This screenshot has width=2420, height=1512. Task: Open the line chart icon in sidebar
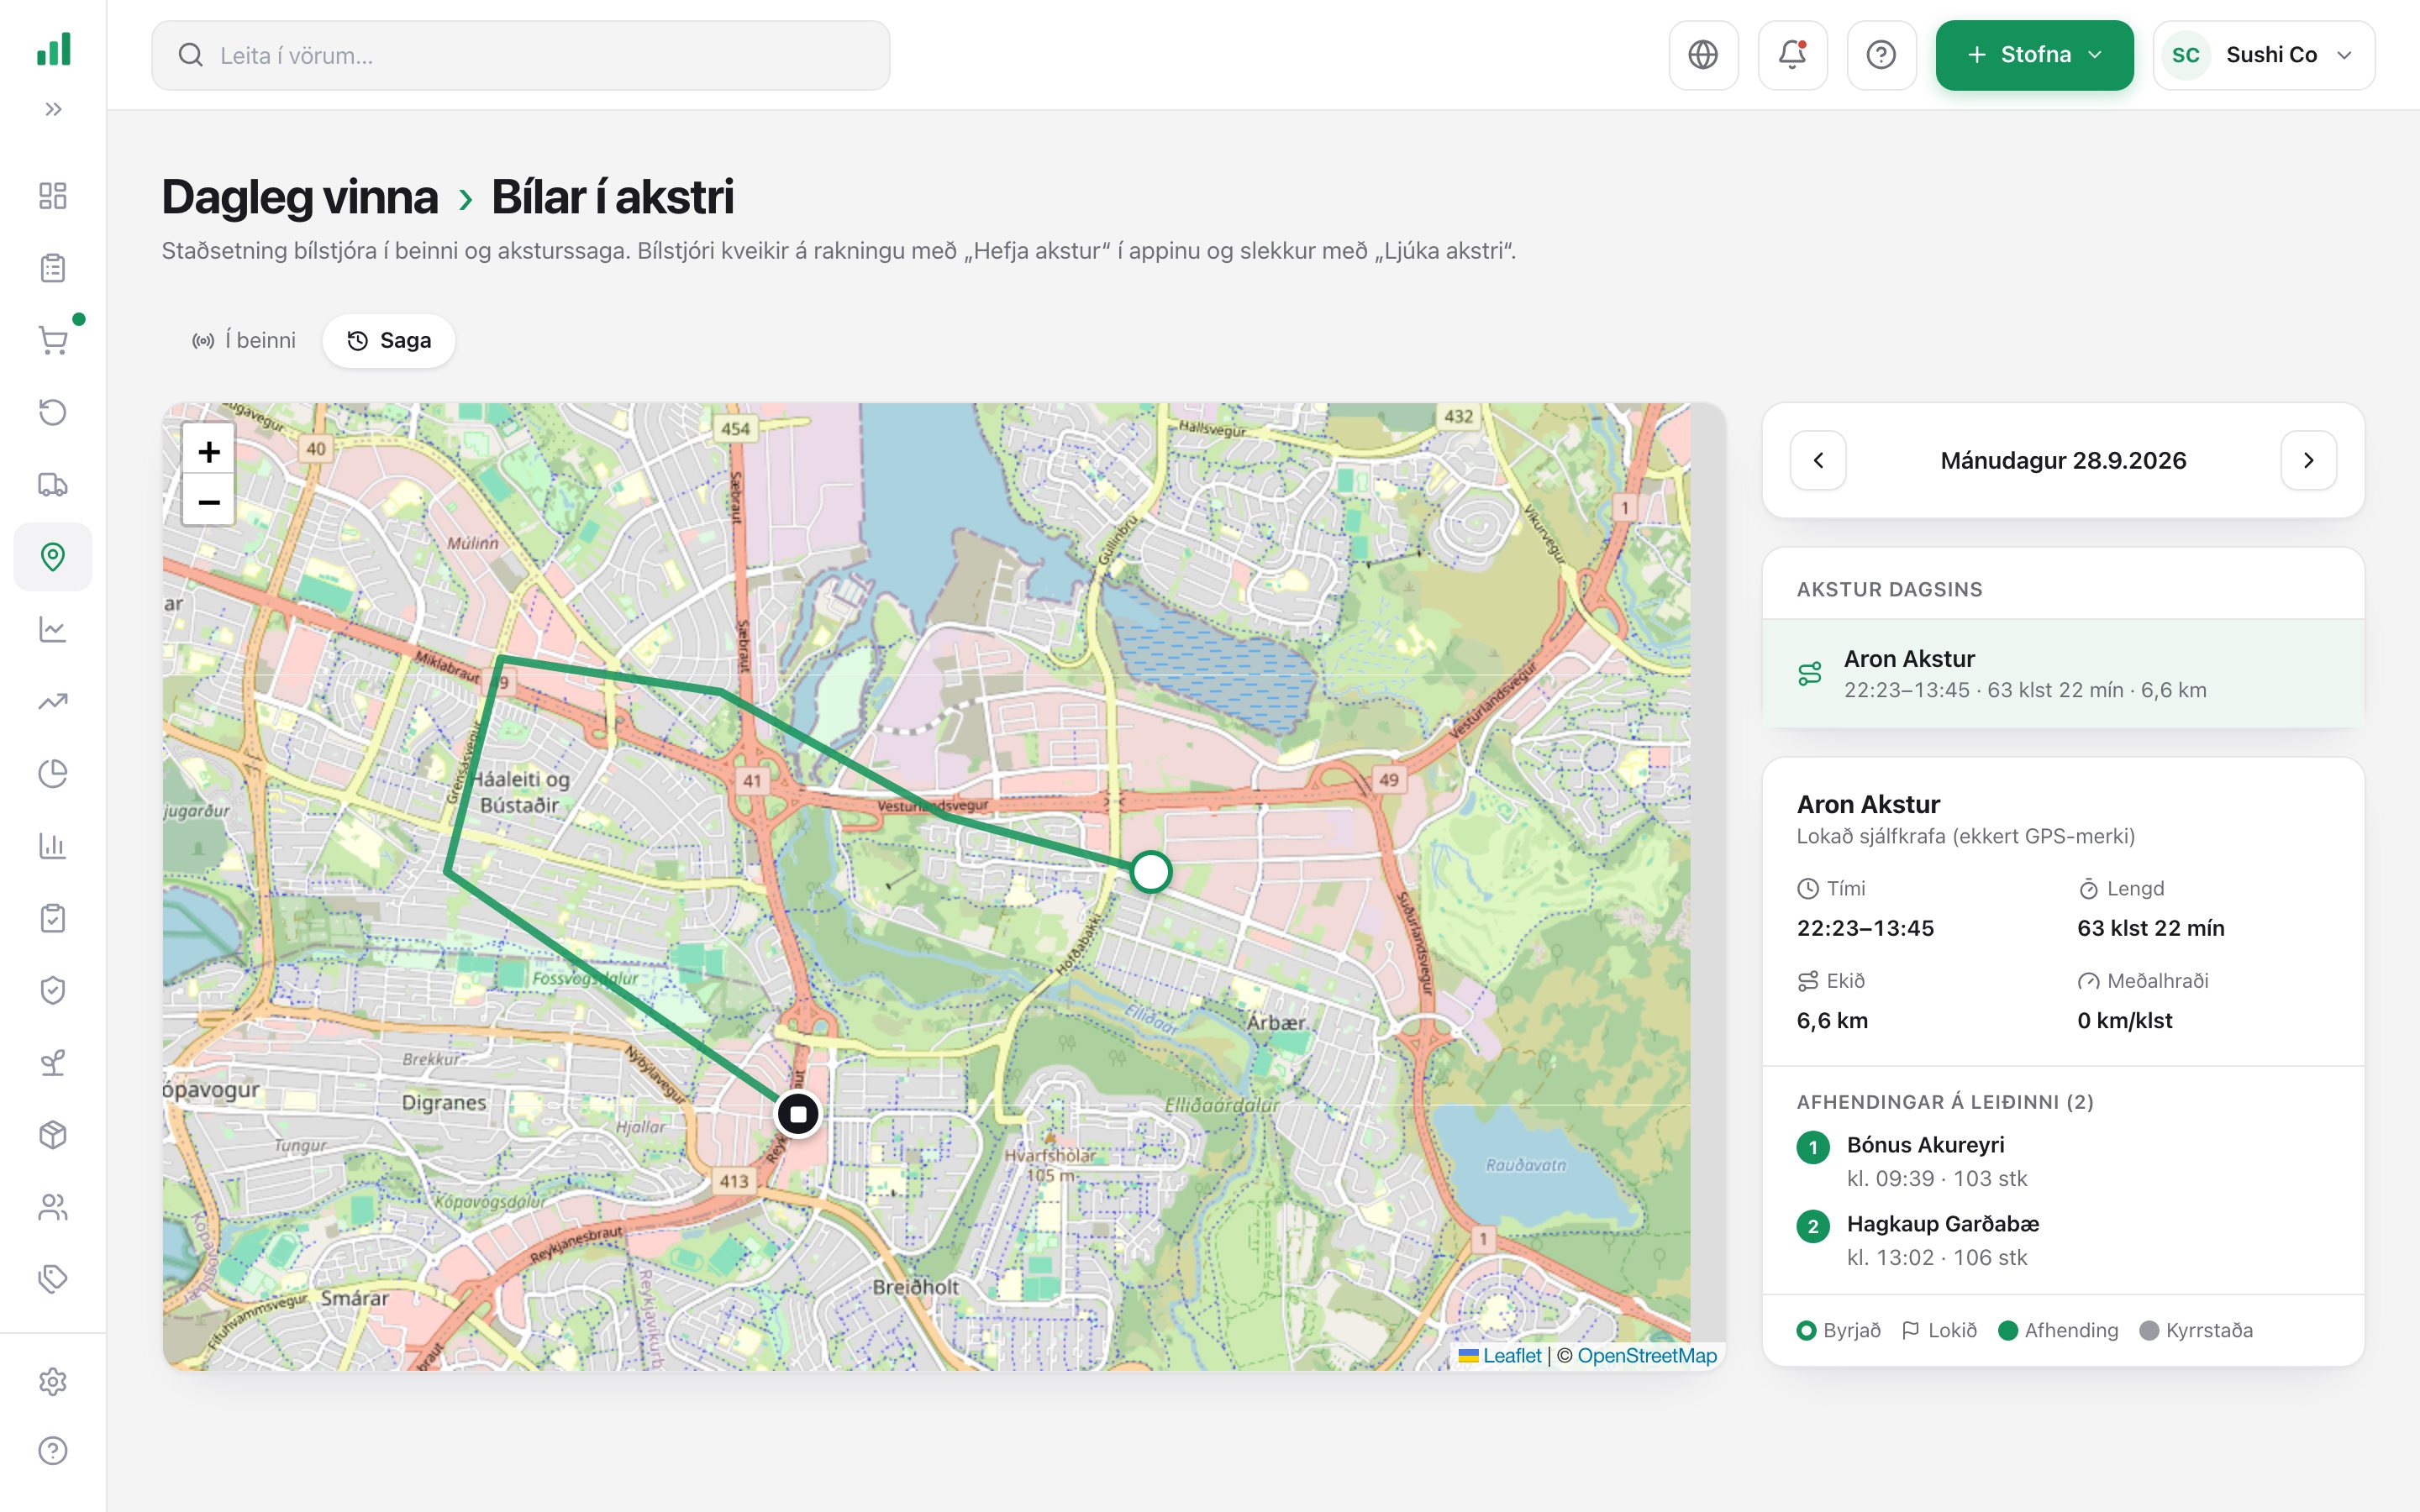pos(53,629)
